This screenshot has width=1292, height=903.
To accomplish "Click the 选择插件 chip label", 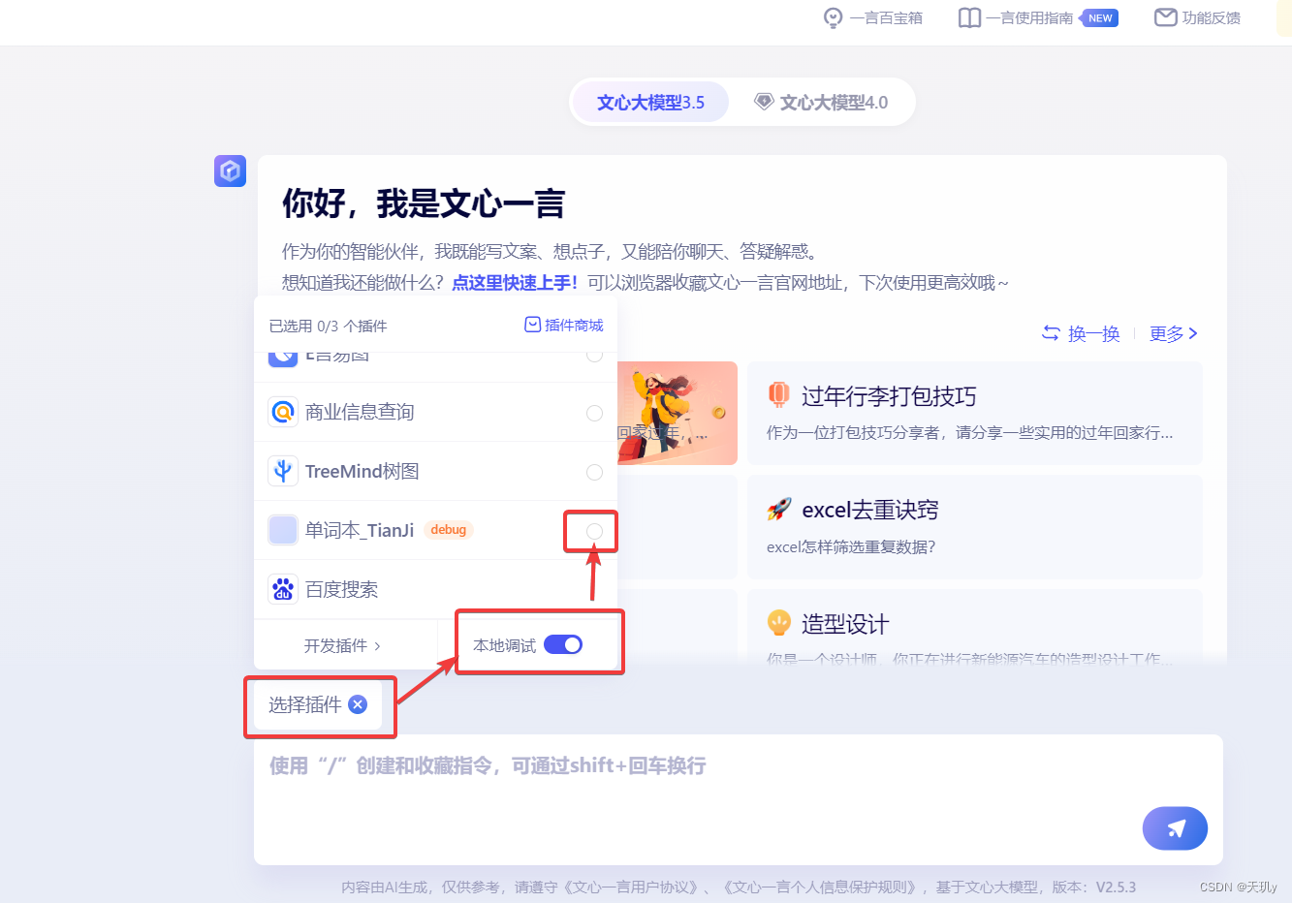I will 305,704.
